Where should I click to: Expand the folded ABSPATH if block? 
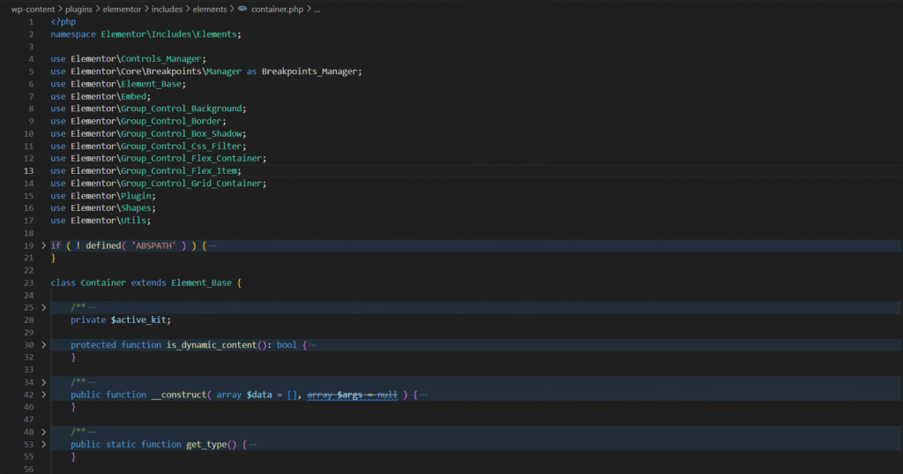click(43, 245)
